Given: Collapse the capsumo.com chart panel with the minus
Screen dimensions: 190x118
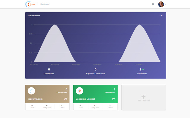Looking at the screenshot, I should click(161, 15).
